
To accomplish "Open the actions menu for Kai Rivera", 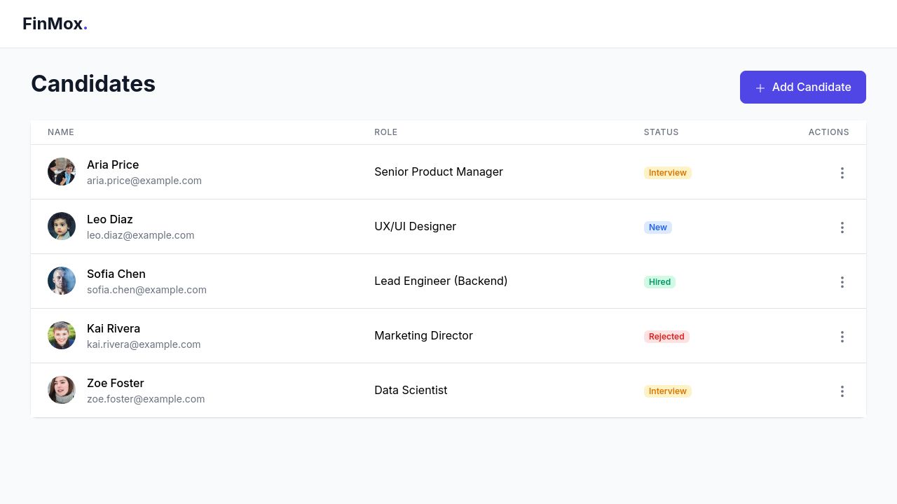I will coord(842,337).
